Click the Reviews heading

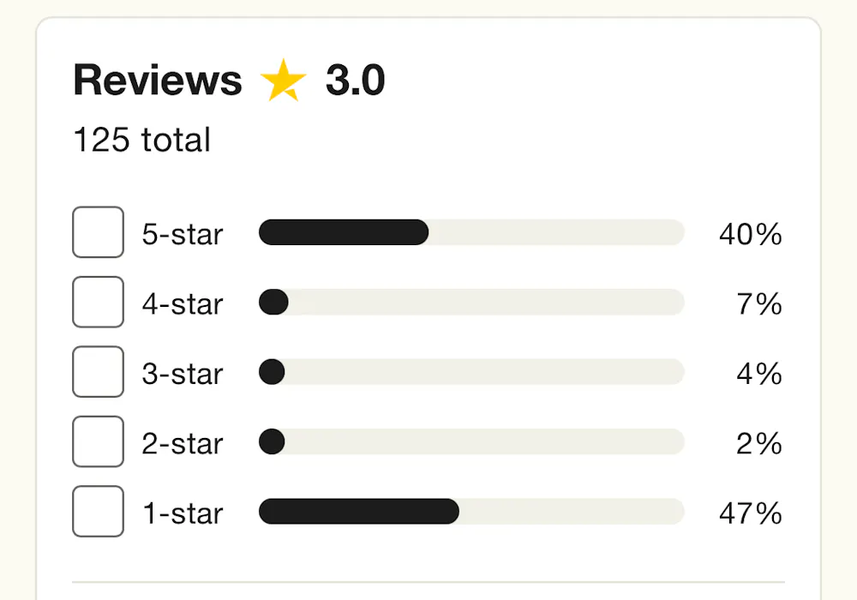158,81
